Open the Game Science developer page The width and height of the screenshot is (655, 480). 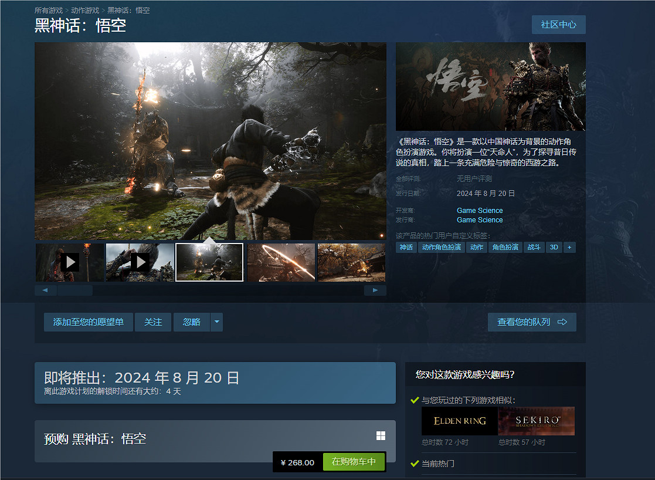point(480,210)
